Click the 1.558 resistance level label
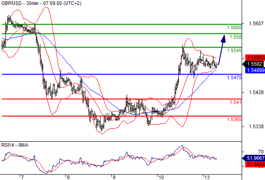Viewport: 265px width, 180px height. 236,37
